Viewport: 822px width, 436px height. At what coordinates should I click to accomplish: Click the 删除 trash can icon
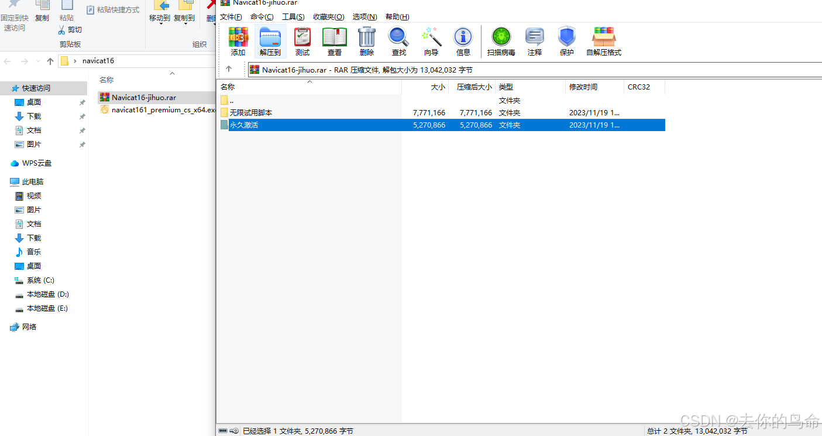click(367, 42)
